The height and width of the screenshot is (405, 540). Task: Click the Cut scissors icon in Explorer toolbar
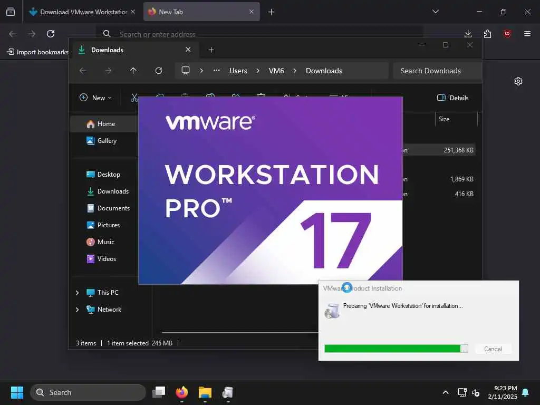pyautogui.click(x=134, y=98)
